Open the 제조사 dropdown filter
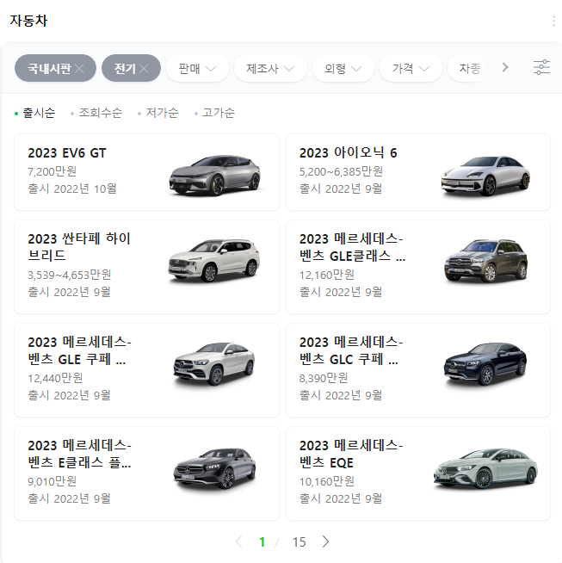 tap(270, 68)
